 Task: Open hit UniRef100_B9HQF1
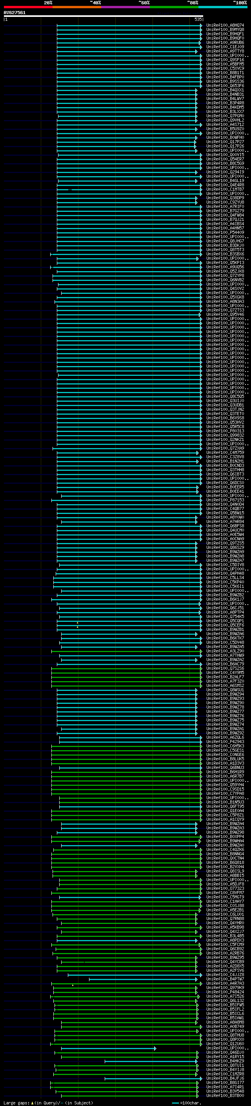coord(225,34)
